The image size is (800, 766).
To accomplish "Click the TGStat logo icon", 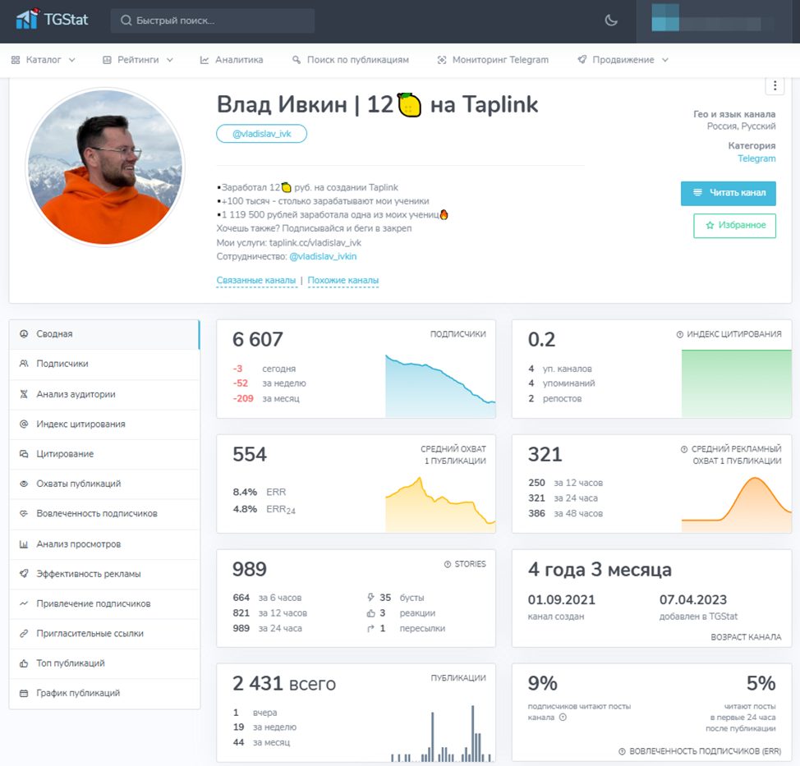I will (28, 19).
